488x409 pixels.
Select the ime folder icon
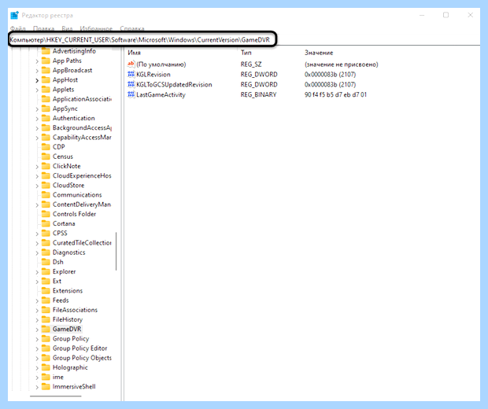(46, 377)
